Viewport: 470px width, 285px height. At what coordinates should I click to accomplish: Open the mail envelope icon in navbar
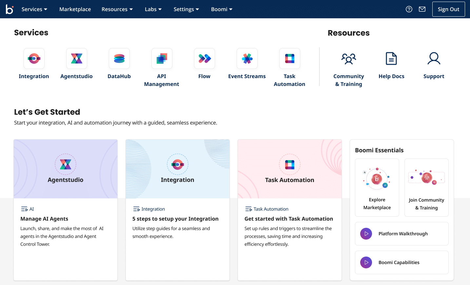coord(422,9)
